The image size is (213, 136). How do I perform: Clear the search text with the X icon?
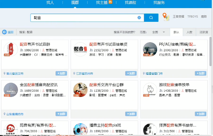(x=139, y=18)
